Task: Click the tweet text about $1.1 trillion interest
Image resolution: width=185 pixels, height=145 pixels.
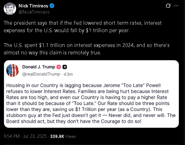Action: click(x=86, y=49)
